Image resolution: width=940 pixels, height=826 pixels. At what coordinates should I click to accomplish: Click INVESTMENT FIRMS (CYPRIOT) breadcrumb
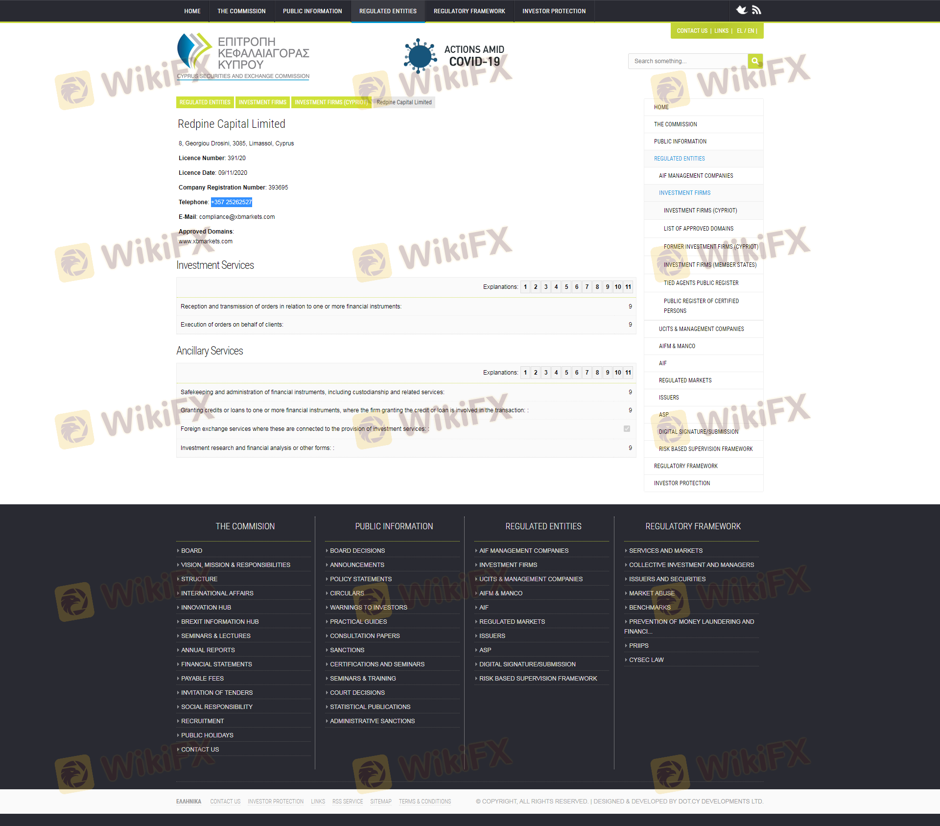pyautogui.click(x=331, y=102)
